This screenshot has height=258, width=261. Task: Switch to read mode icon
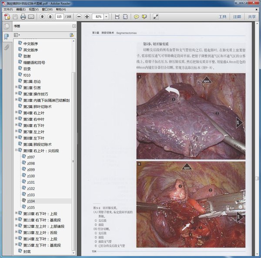[x=156, y=17]
